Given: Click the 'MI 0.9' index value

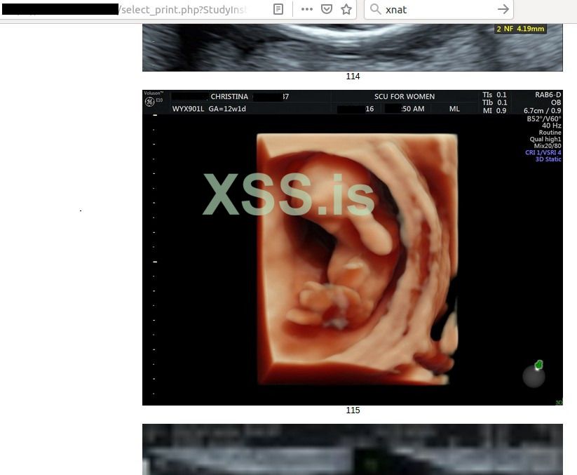Looking at the screenshot, I should click(494, 110).
